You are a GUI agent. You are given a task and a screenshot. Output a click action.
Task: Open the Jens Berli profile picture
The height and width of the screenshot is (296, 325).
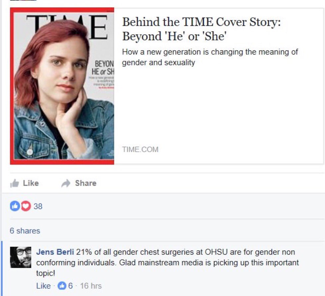click(x=21, y=257)
